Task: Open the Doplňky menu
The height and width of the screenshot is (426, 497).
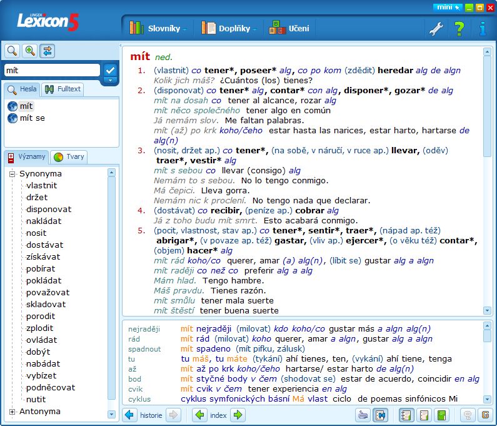Action: coord(229,28)
